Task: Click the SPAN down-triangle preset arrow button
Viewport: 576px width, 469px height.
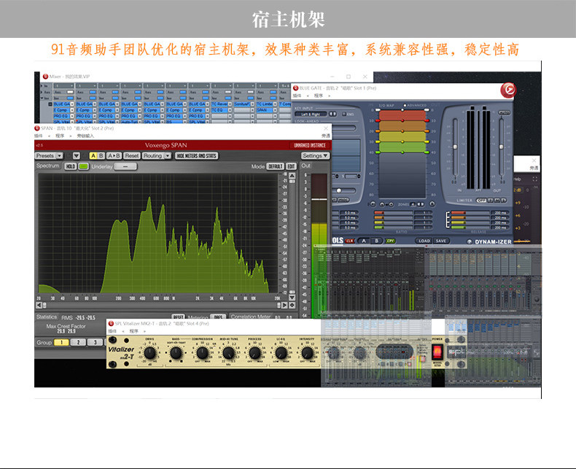Action: 76,156
